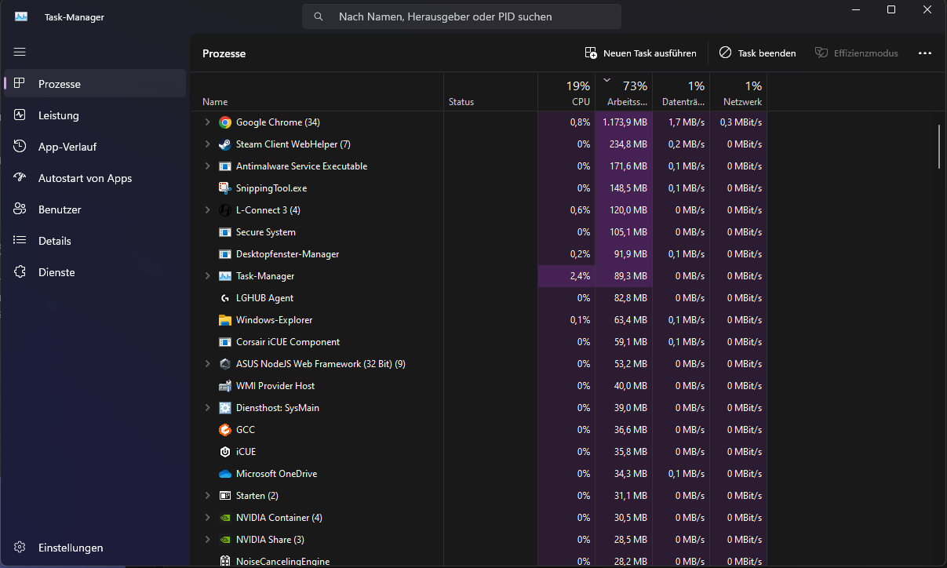947x568 pixels.
Task: Click the Antimalware Service Executable icon
Action: point(225,166)
